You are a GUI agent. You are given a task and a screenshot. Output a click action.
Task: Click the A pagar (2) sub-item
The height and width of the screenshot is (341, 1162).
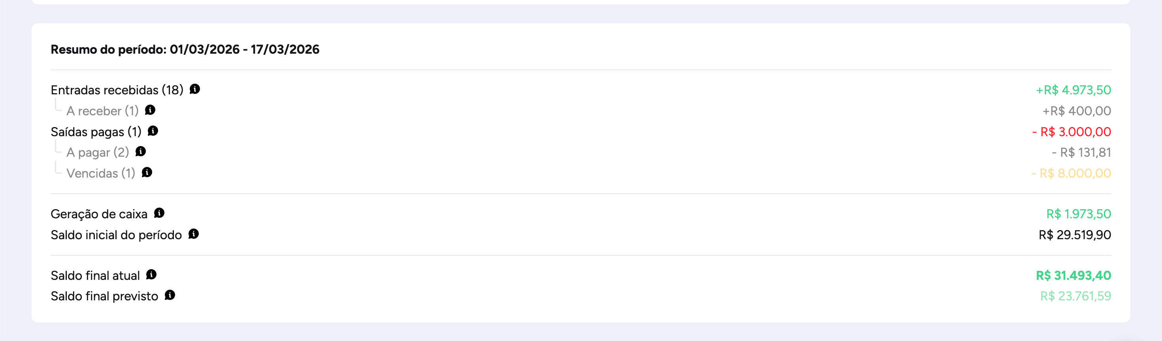[x=98, y=153]
